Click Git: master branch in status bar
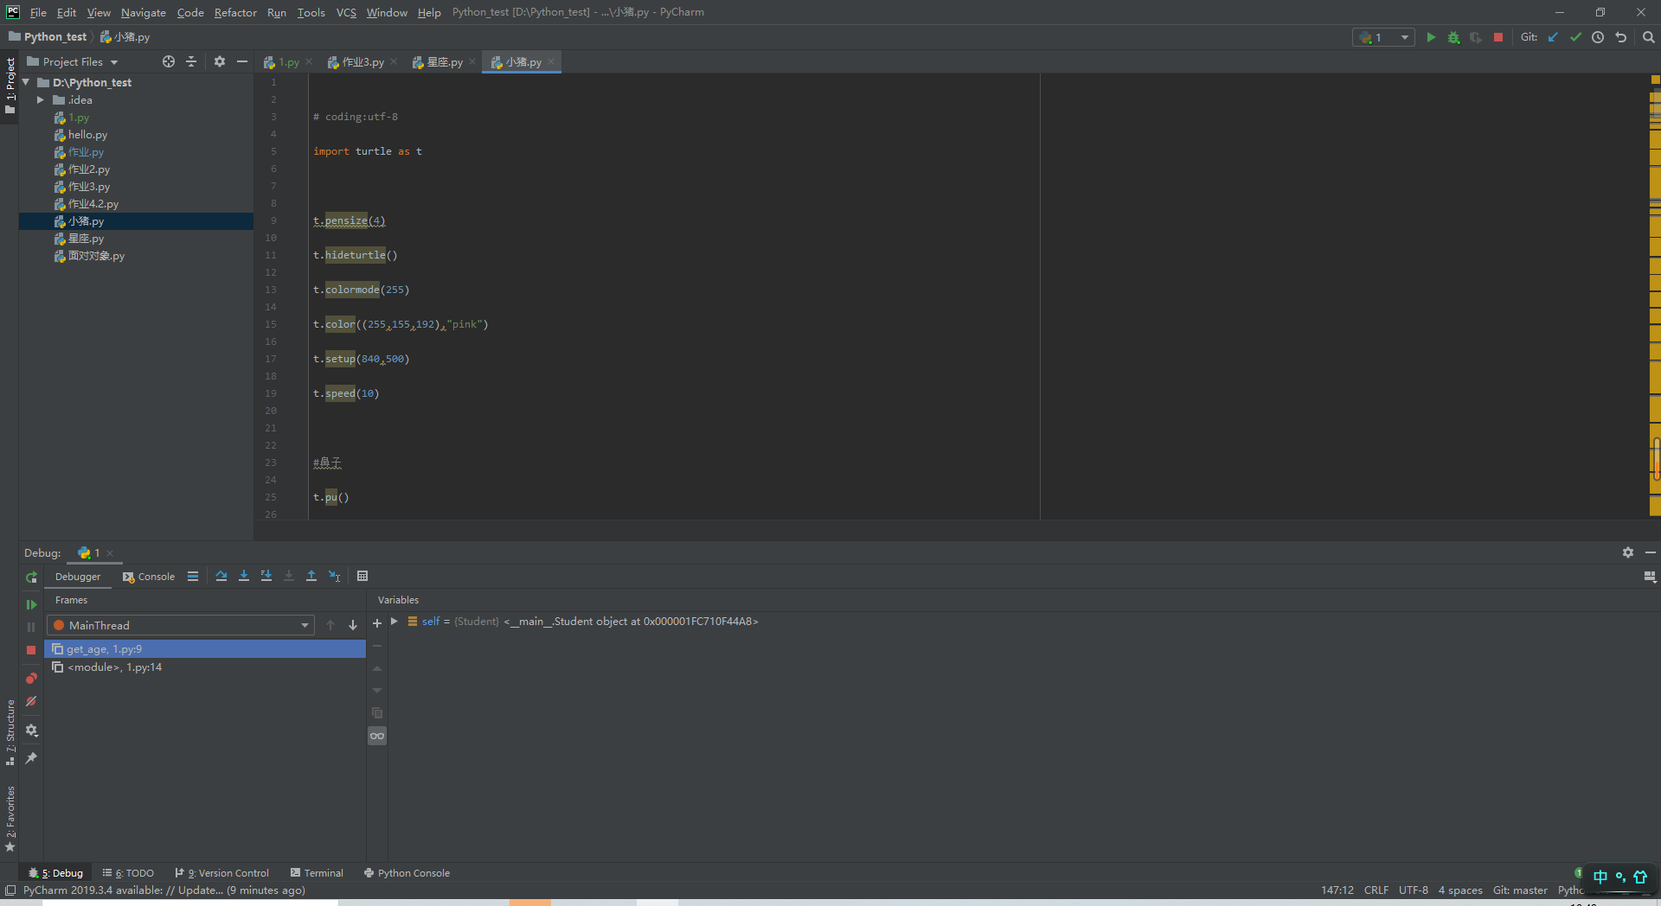The image size is (1661, 906). [x=1520, y=890]
